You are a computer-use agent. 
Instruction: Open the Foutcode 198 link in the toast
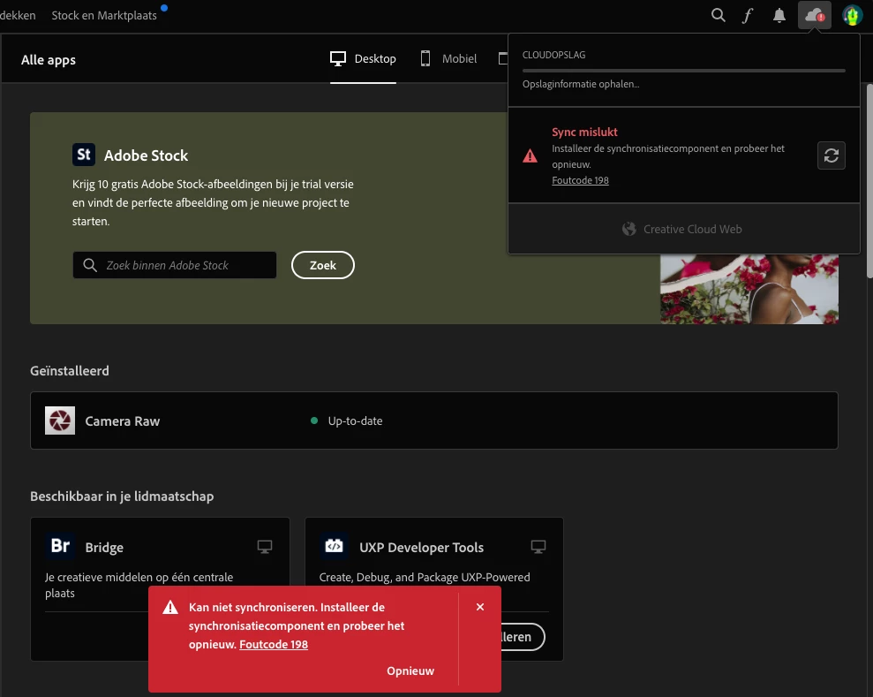(274, 644)
